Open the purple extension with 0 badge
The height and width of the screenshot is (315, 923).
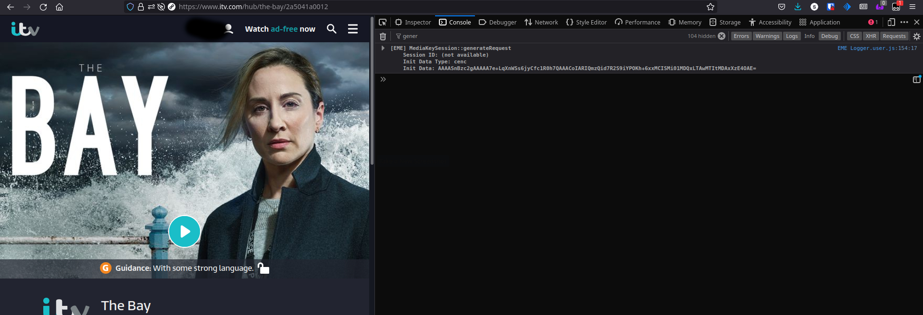point(880,6)
